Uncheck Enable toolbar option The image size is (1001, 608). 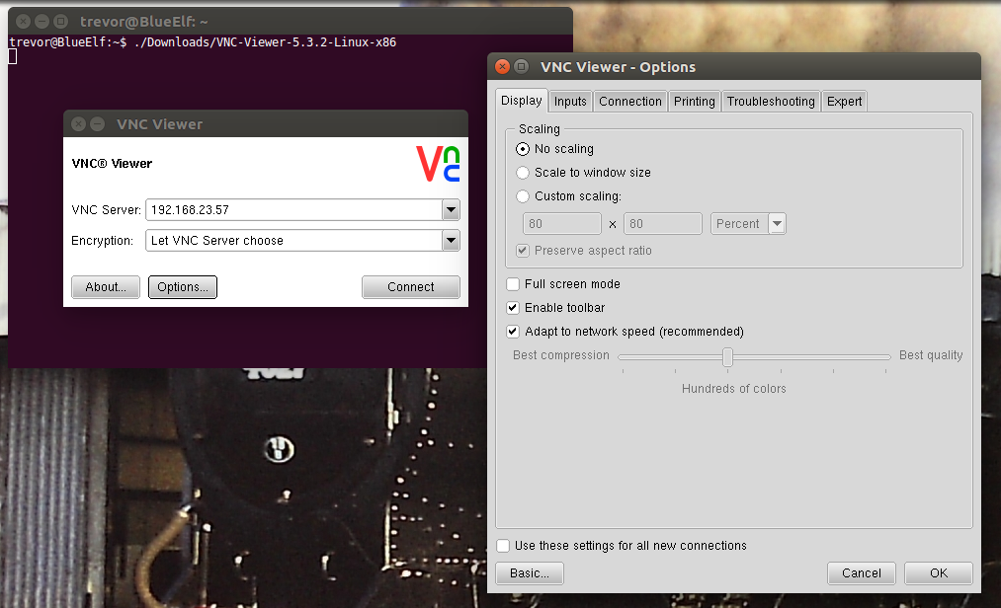click(x=513, y=308)
